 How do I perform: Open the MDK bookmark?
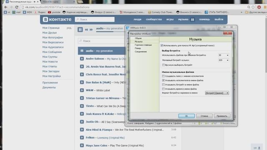28,12
